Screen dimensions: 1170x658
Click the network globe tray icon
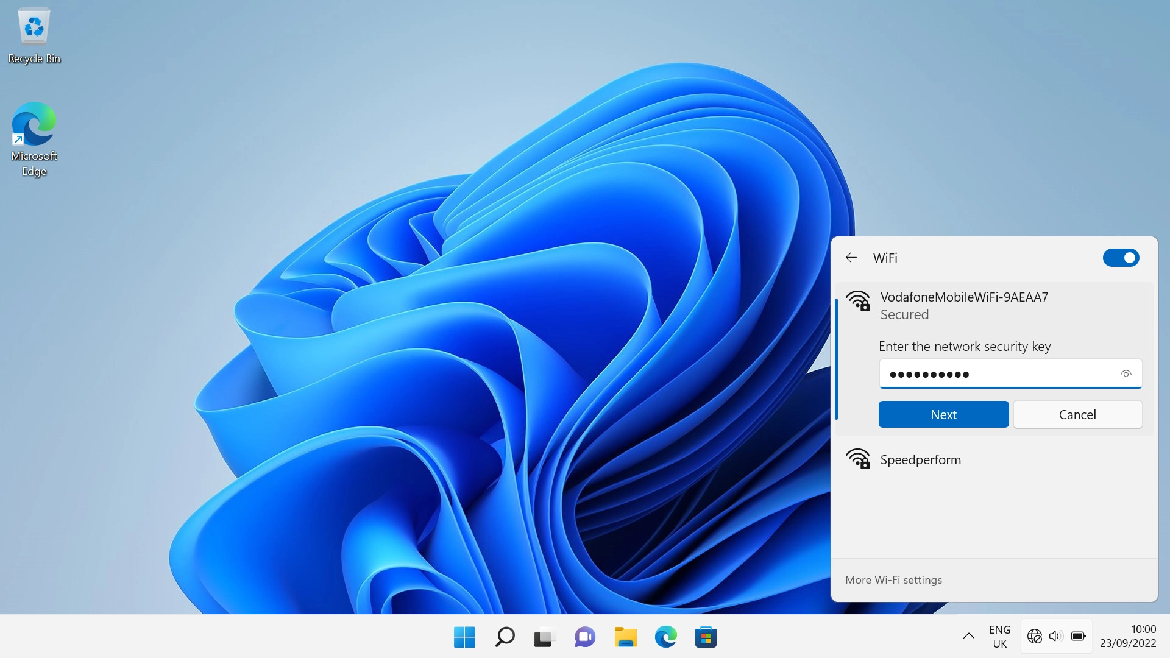[x=1034, y=636]
